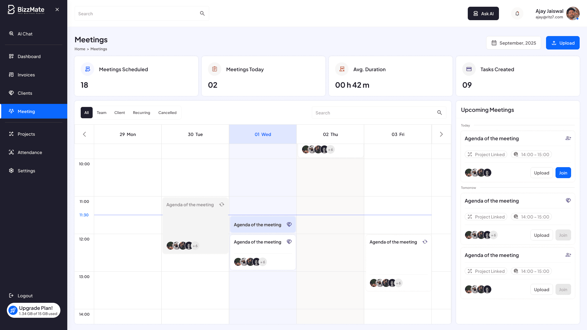Click the recurring icon on Tuesday's meeting card
The image size is (587, 330).
tap(222, 205)
